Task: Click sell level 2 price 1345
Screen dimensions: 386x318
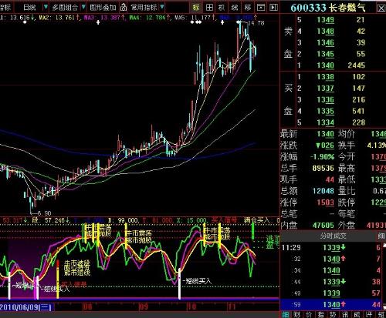Action: pos(326,54)
